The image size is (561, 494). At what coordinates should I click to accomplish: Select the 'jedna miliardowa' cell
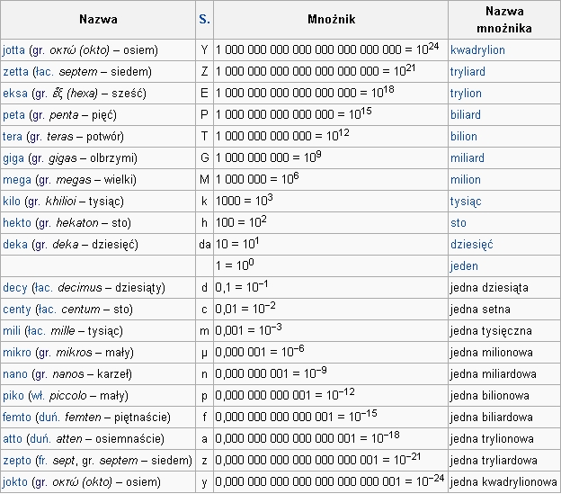504,374
